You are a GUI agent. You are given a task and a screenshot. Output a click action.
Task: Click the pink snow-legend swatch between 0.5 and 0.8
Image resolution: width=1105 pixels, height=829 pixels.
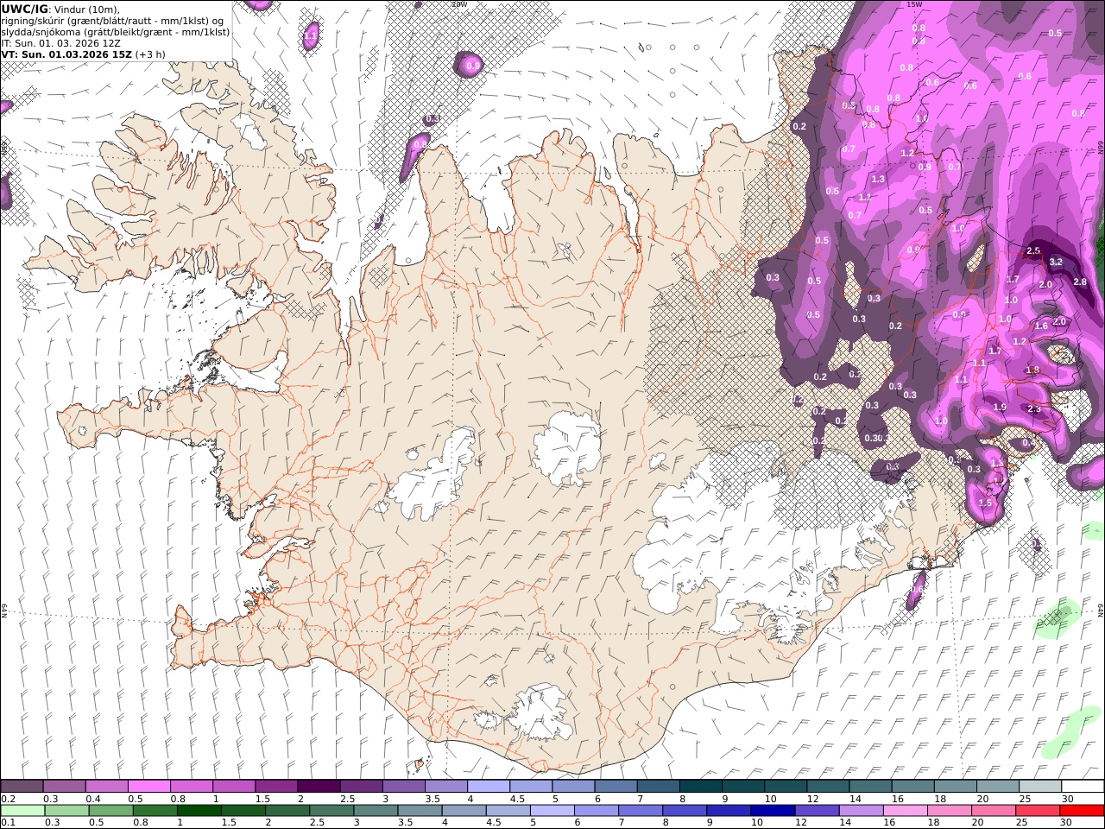(x=148, y=787)
